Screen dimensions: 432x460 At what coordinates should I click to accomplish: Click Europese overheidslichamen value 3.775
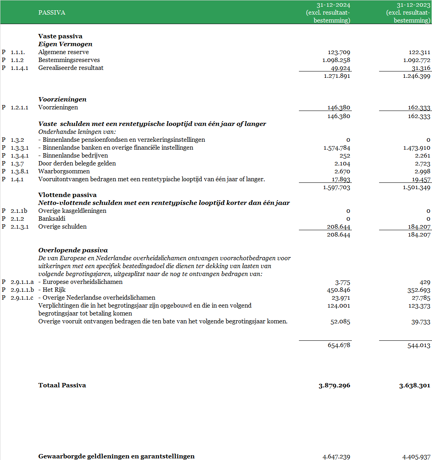click(x=342, y=282)
